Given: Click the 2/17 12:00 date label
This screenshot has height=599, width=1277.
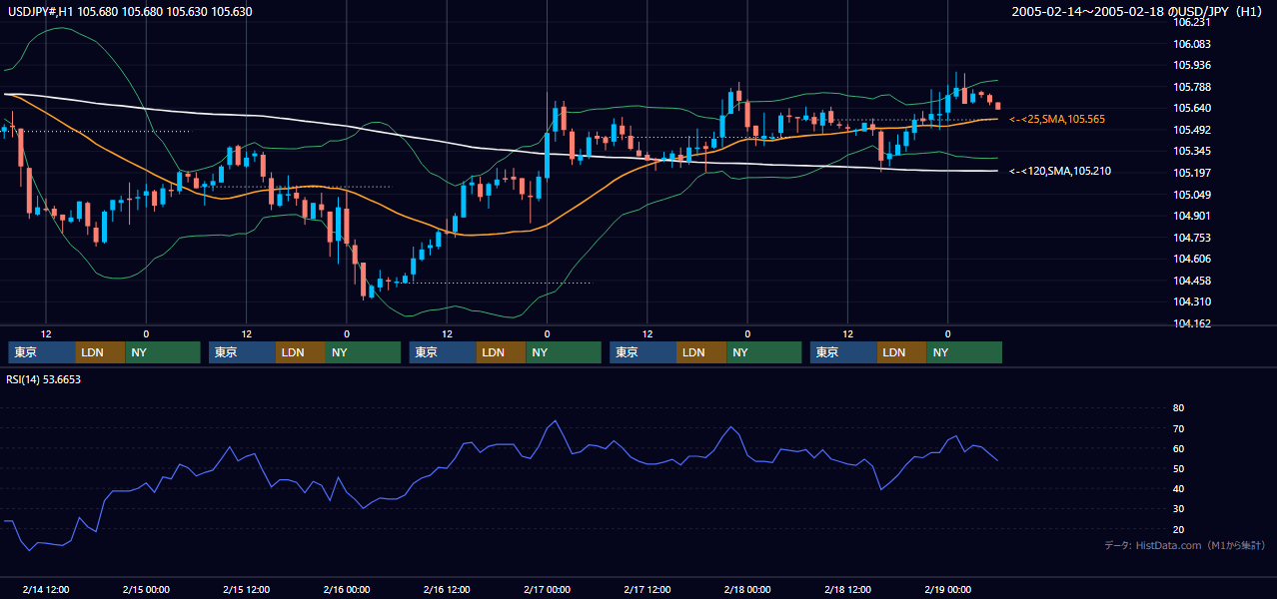Looking at the screenshot, I should pyautogui.click(x=646, y=589).
